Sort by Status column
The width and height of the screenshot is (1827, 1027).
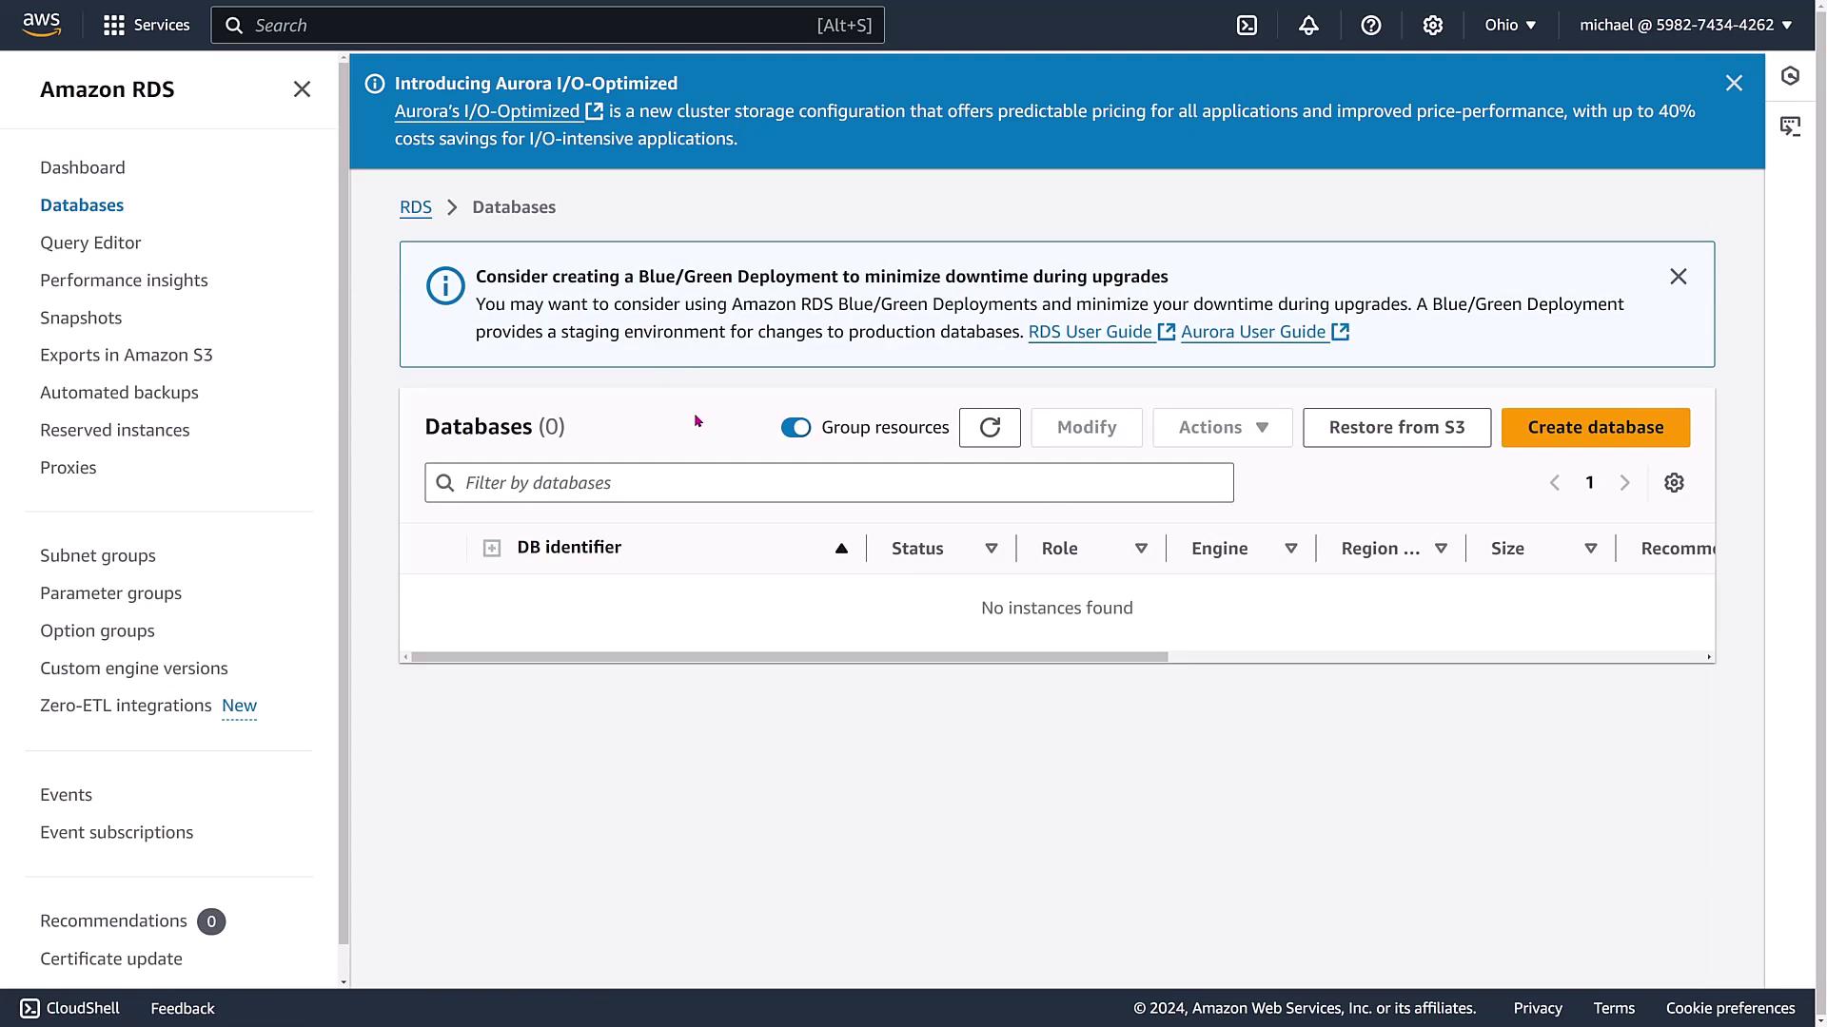(x=992, y=549)
